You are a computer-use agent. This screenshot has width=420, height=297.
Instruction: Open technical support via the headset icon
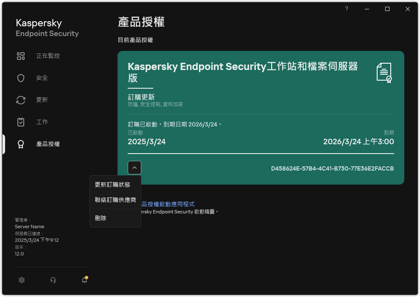(53, 280)
